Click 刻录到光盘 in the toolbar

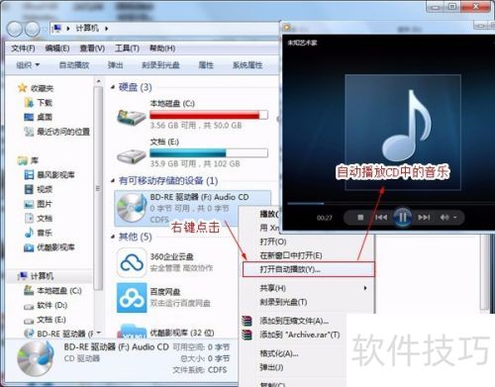(x=160, y=65)
